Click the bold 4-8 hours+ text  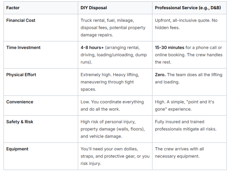pyautogui.click(x=92, y=48)
